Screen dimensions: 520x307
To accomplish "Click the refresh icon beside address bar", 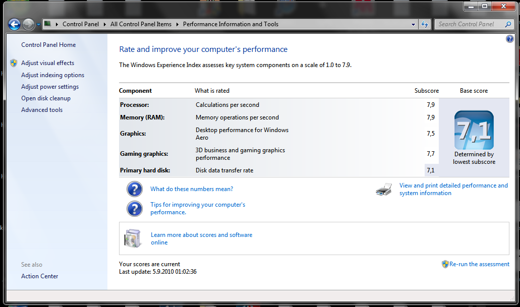I will (425, 24).
